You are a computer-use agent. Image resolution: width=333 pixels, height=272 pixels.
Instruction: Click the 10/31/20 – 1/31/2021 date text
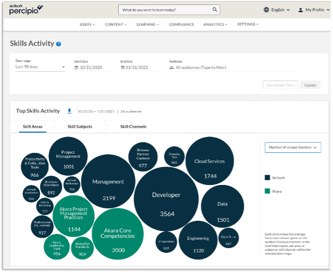(x=96, y=112)
